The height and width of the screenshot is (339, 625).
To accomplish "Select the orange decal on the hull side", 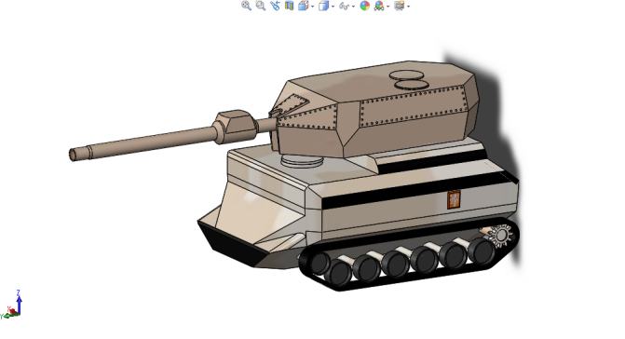I will coord(454,199).
